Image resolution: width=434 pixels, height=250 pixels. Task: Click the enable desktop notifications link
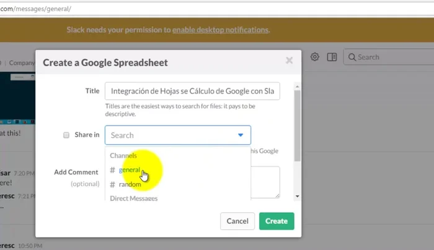tap(220, 30)
